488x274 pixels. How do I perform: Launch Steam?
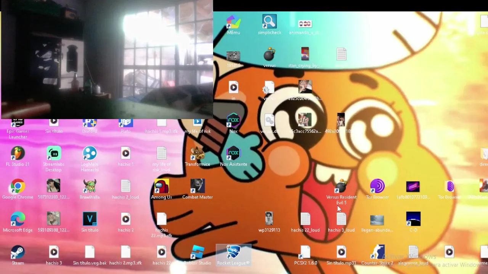pos(18,255)
